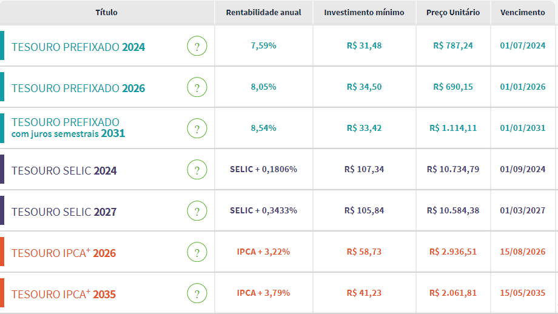Click minimum investment R$ 33,42
Screen dimensions: 558x314
(x=364, y=128)
